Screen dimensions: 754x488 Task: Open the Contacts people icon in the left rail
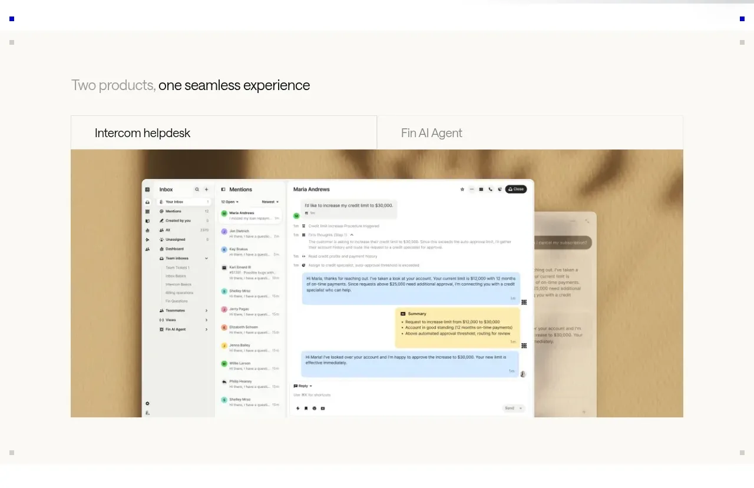click(147, 249)
